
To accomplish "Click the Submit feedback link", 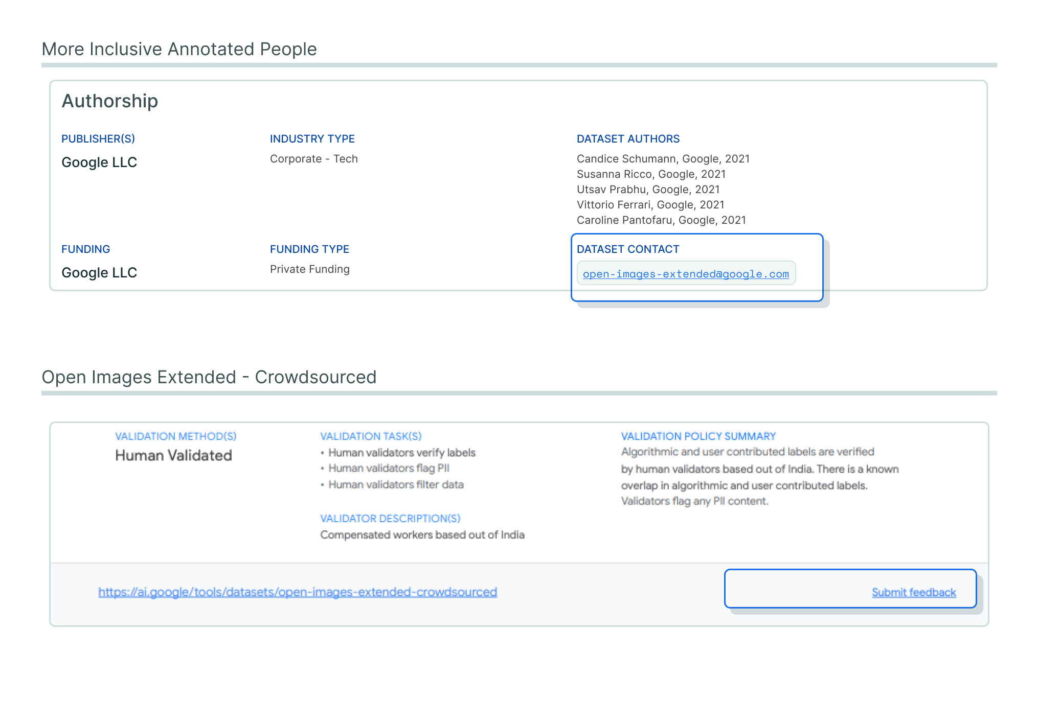I will [x=914, y=592].
